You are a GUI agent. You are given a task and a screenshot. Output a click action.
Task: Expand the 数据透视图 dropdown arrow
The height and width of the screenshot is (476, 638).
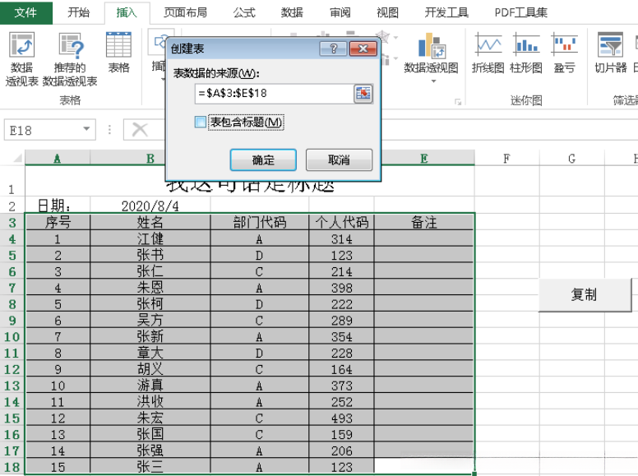pos(433,81)
